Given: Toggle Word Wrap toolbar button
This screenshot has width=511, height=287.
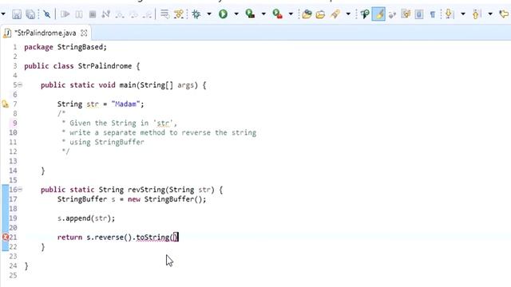Looking at the screenshot, I should pos(392,14).
